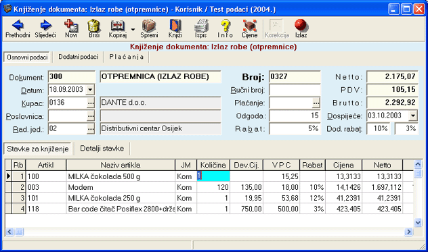Click the 12% Rabat cell
Image resolution: width=428 pixels, height=252 pixels.
click(x=312, y=198)
